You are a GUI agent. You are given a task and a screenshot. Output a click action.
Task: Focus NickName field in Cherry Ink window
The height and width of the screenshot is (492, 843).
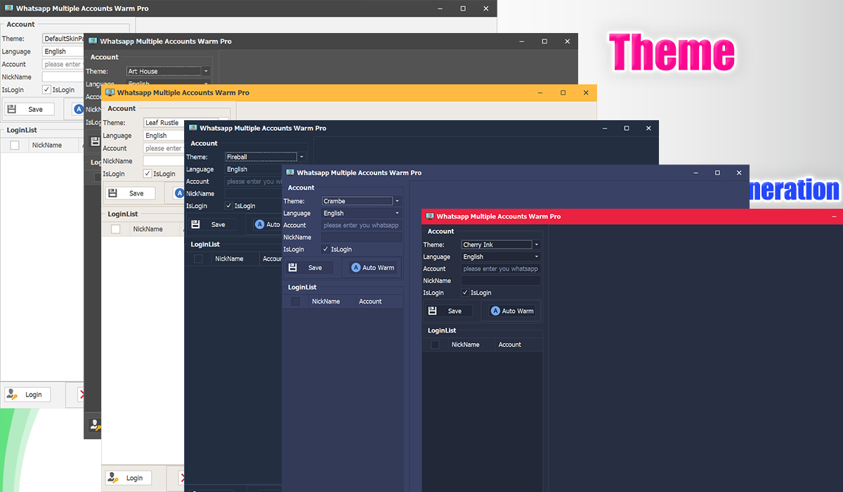(x=501, y=280)
